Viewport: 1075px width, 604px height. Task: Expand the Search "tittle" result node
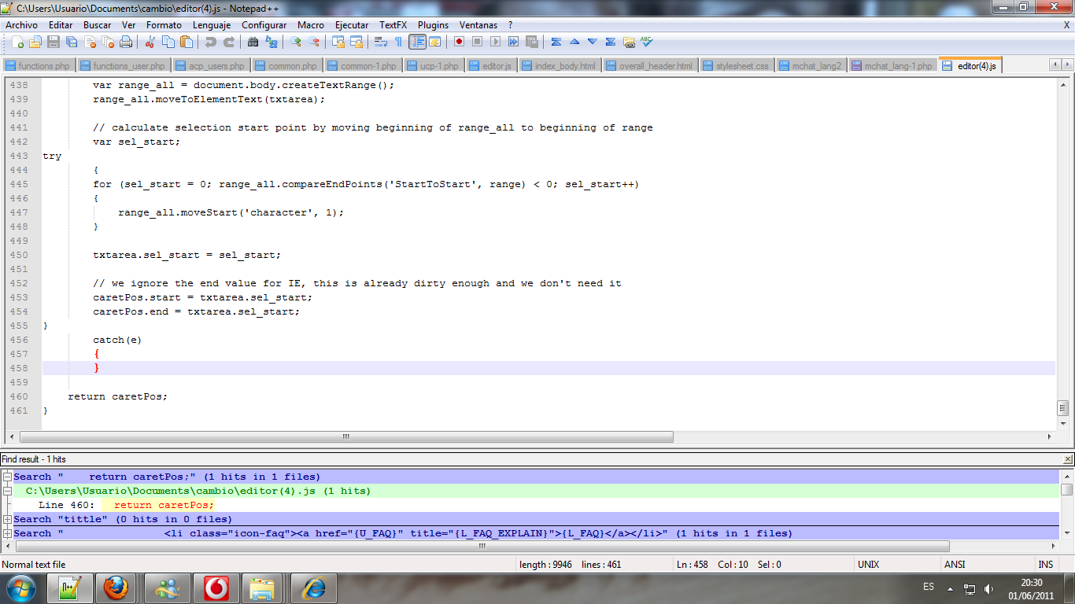[7, 519]
